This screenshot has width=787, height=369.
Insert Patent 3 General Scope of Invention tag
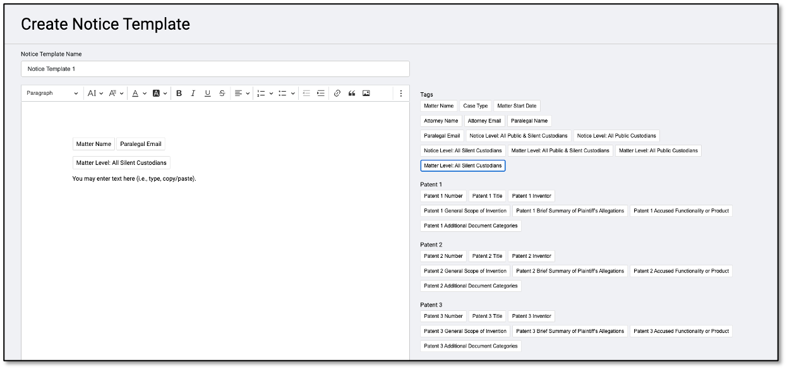click(x=466, y=331)
